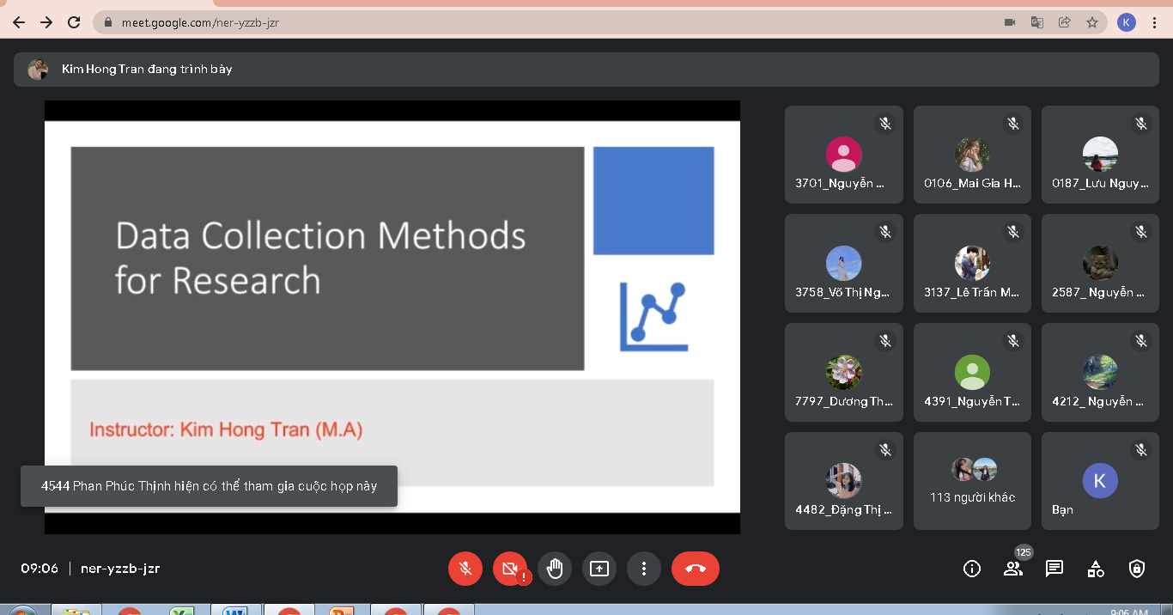Select participant tile 0106_Mai Gia H
This screenshot has width=1173, height=615.
(x=972, y=155)
